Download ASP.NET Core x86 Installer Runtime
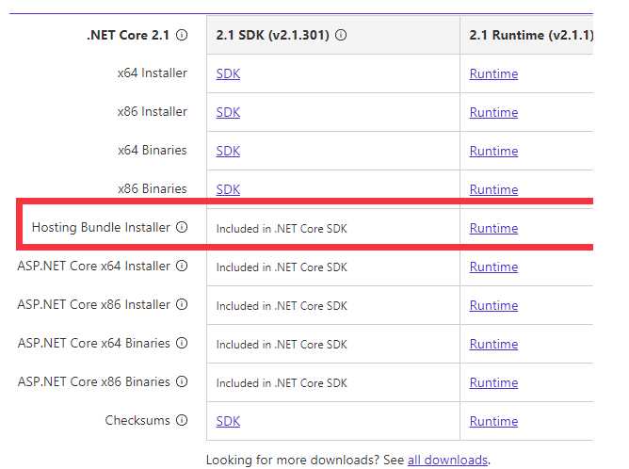Image resolution: width=629 pixels, height=469 pixels. [493, 305]
